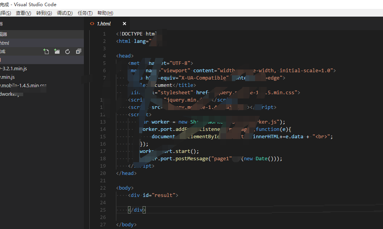Create a new folder using Explorer icon
The height and width of the screenshot is (229, 383).
pyautogui.click(x=57, y=51)
